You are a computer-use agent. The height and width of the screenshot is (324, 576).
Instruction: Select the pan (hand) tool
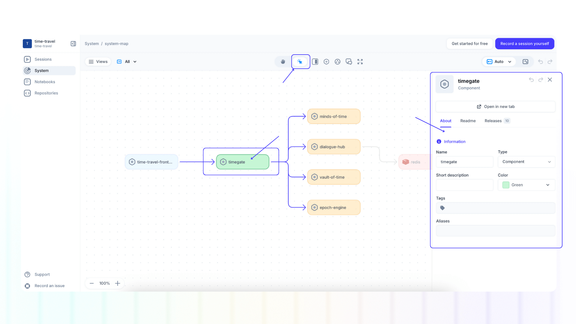(x=282, y=61)
